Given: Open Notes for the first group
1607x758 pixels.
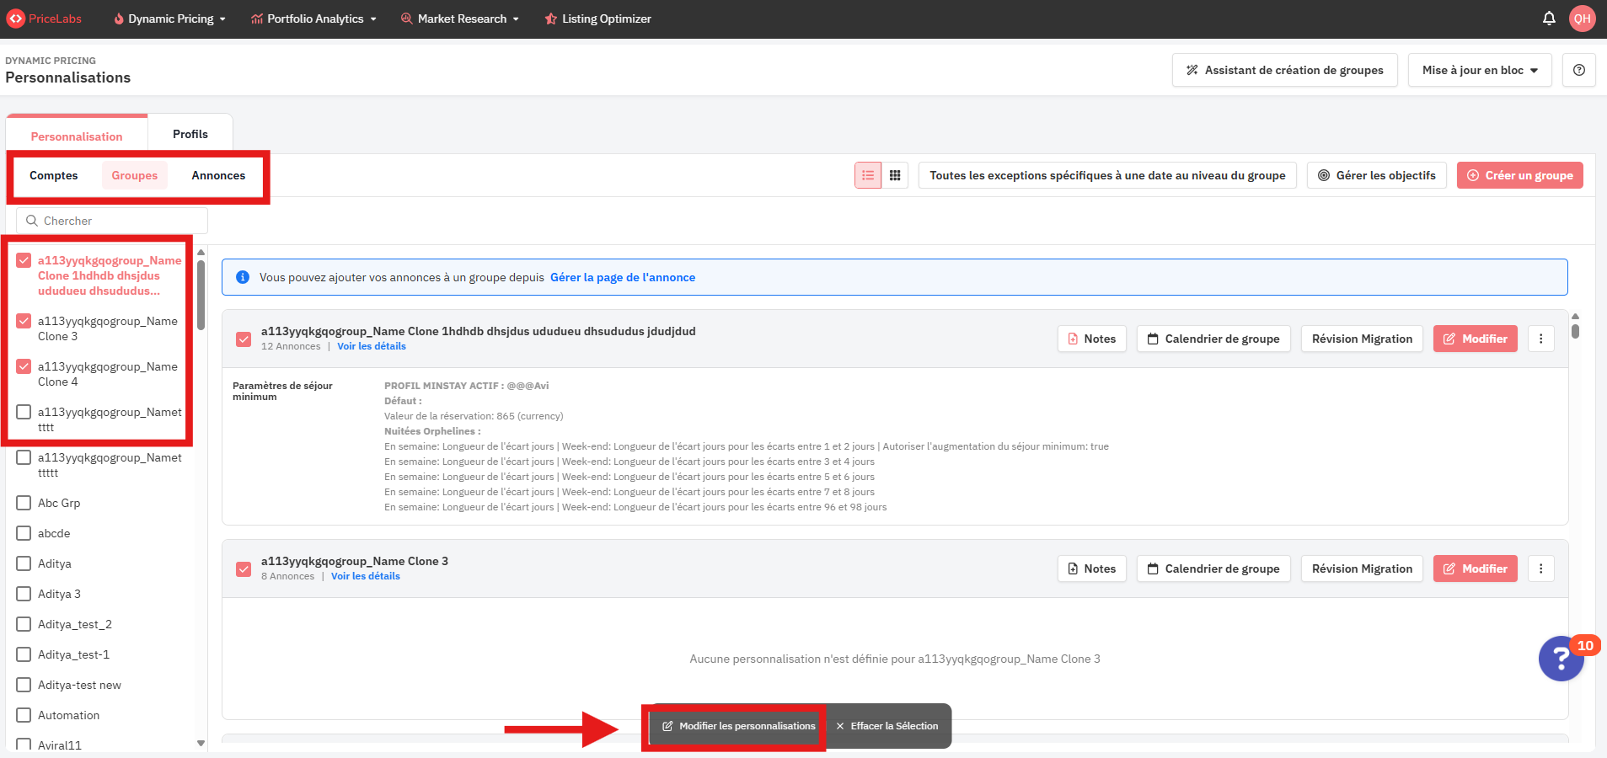Looking at the screenshot, I should [1091, 339].
